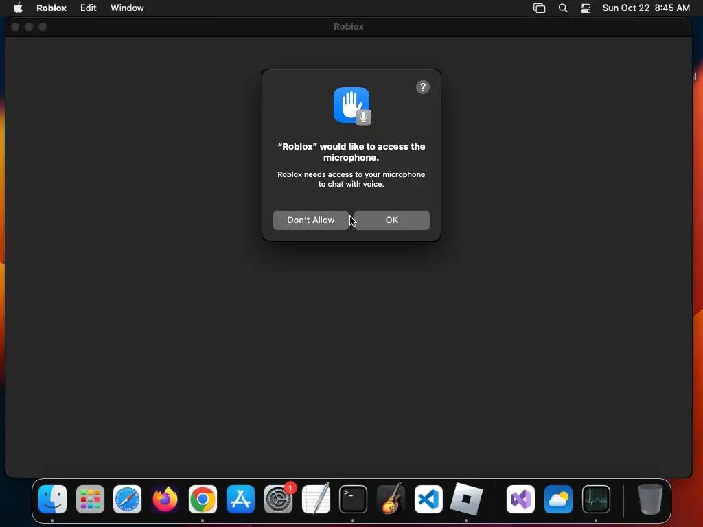Open TextEdit from the Dock
The width and height of the screenshot is (703, 527).
coord(316,498)
